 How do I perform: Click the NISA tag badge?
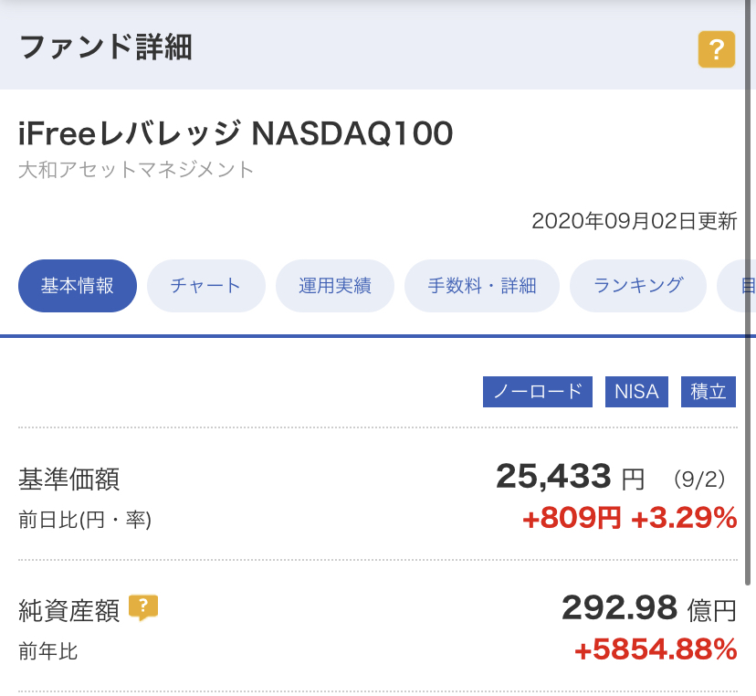[636, 392]
